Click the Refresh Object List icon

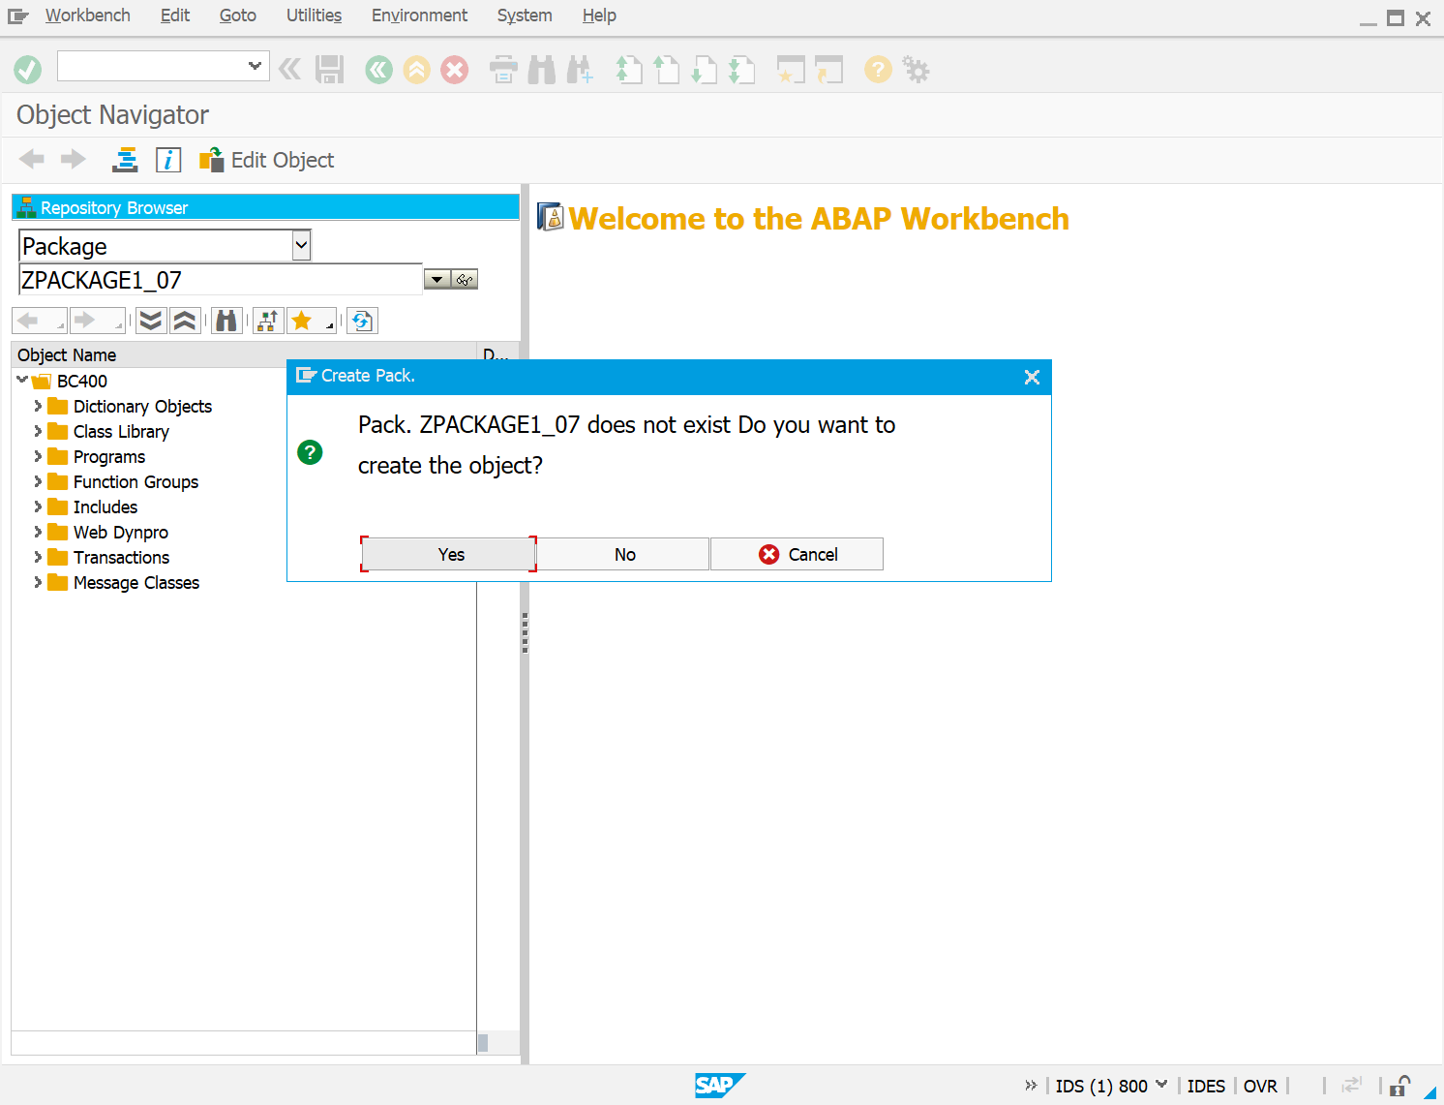pos(362,321)
